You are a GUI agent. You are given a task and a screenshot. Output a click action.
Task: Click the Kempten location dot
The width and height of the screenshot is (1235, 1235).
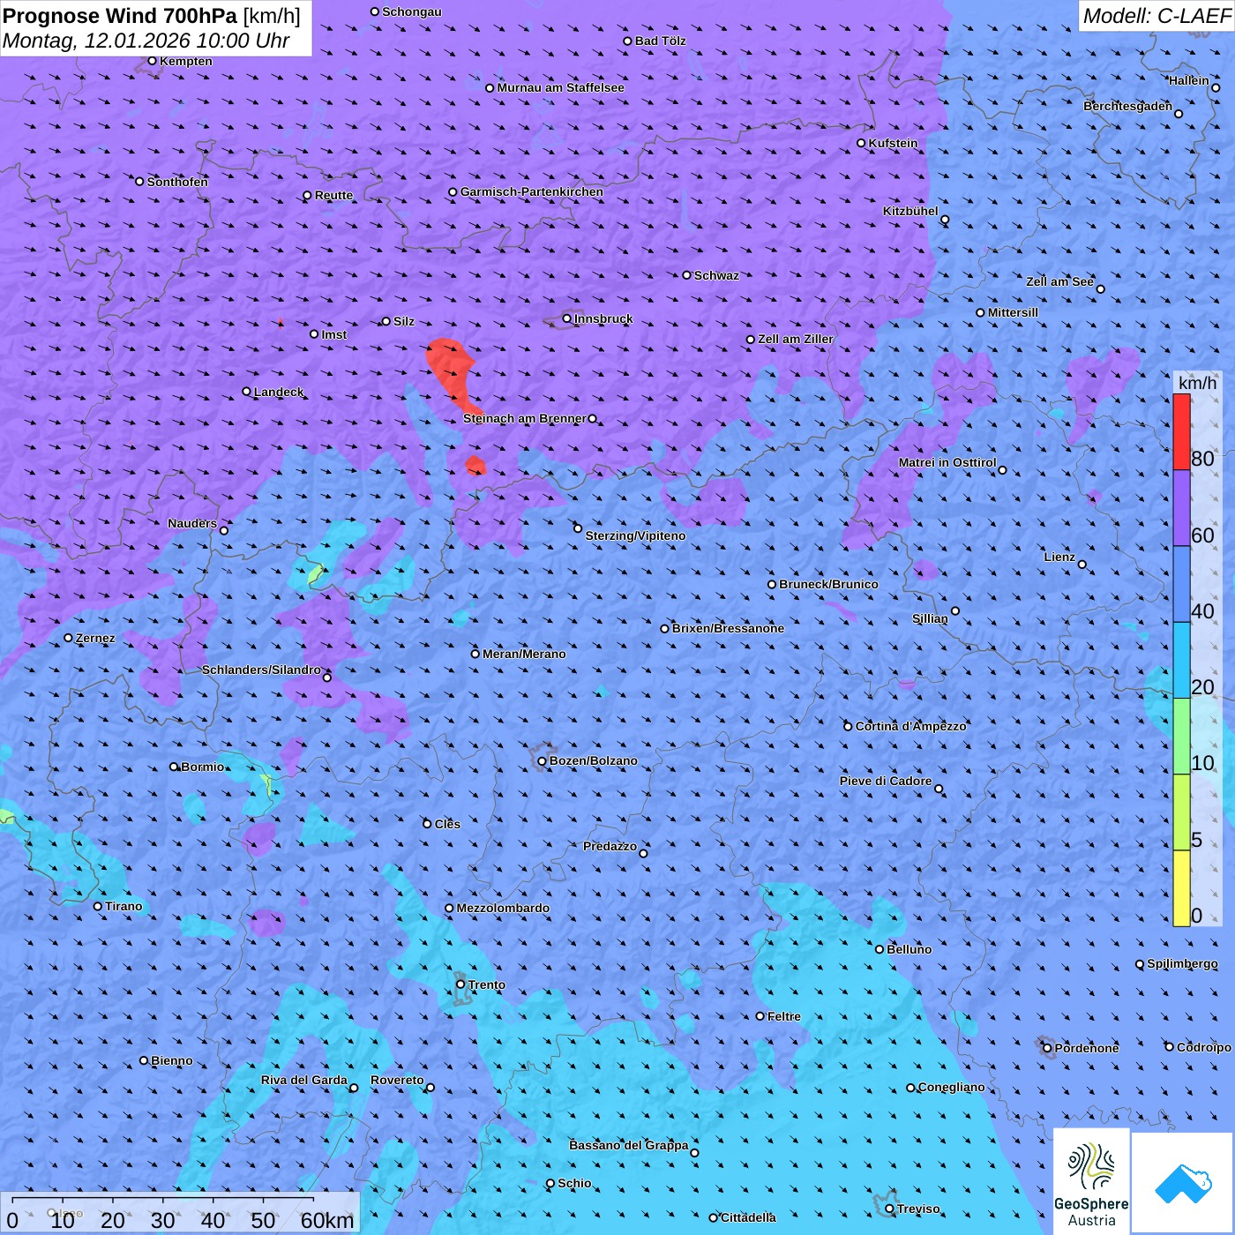point(152,61)
